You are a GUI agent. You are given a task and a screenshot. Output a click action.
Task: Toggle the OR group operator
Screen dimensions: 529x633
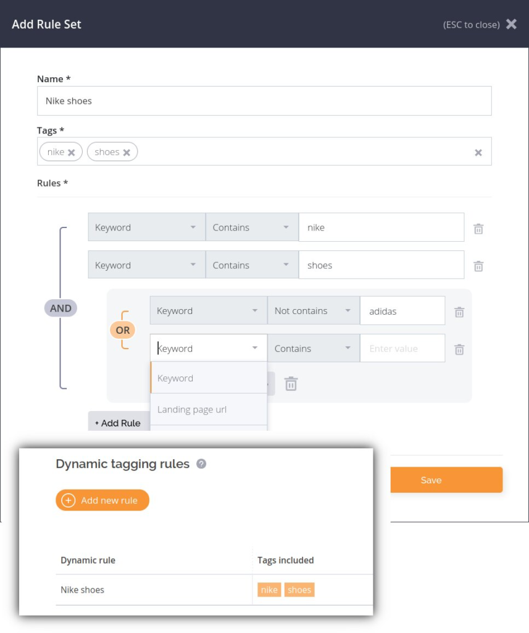point(123,330)
